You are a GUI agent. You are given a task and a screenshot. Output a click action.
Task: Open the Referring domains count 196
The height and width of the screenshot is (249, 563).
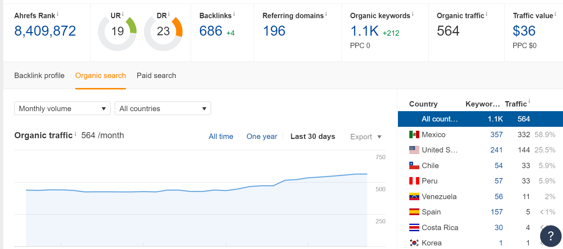click(274, 31)
